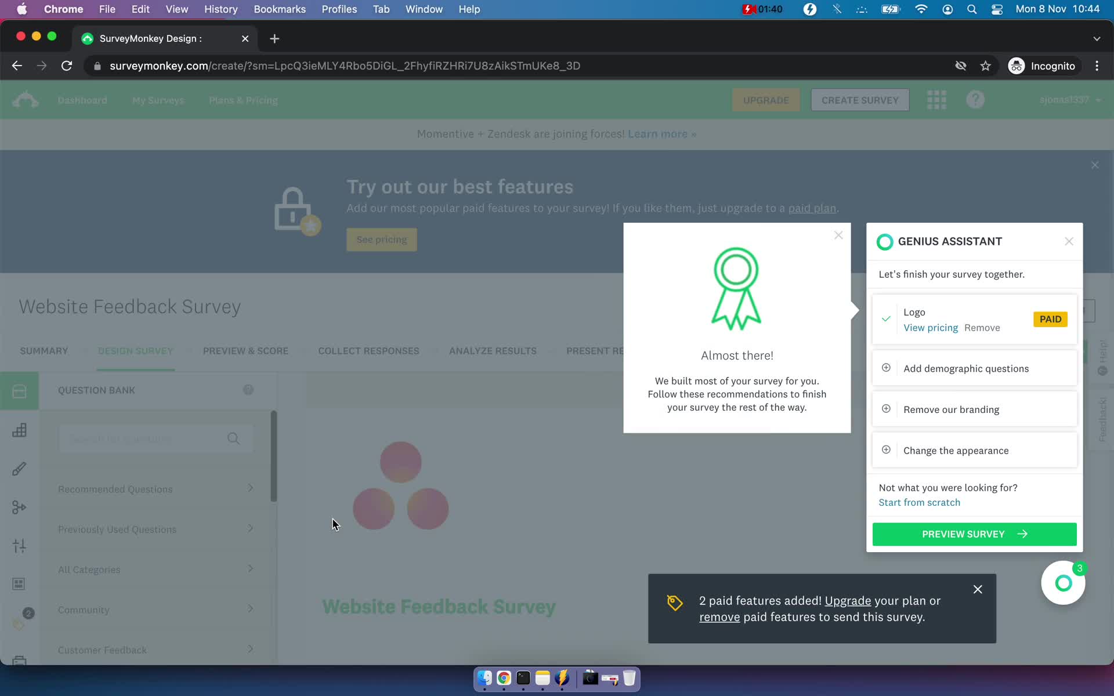Select the Edit/Pencil tool icon
This screenshot has width=1114, height=696.
tap(20, 468)
